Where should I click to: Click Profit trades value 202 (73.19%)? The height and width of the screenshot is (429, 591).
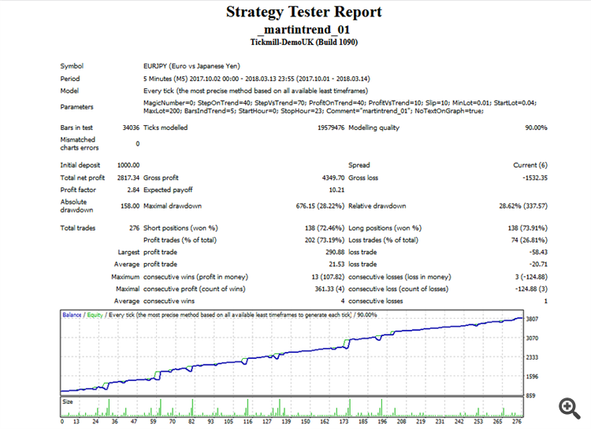tap(325, 240)
